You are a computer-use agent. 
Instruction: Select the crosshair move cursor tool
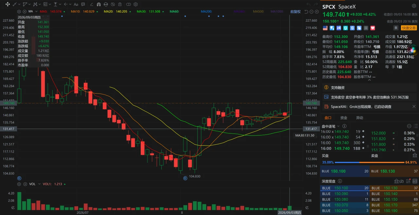pyautogui.click(x=8, y=4)
